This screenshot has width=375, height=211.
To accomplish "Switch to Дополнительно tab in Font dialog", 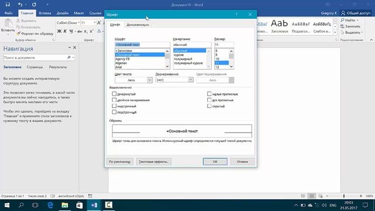I will [138, 25].
